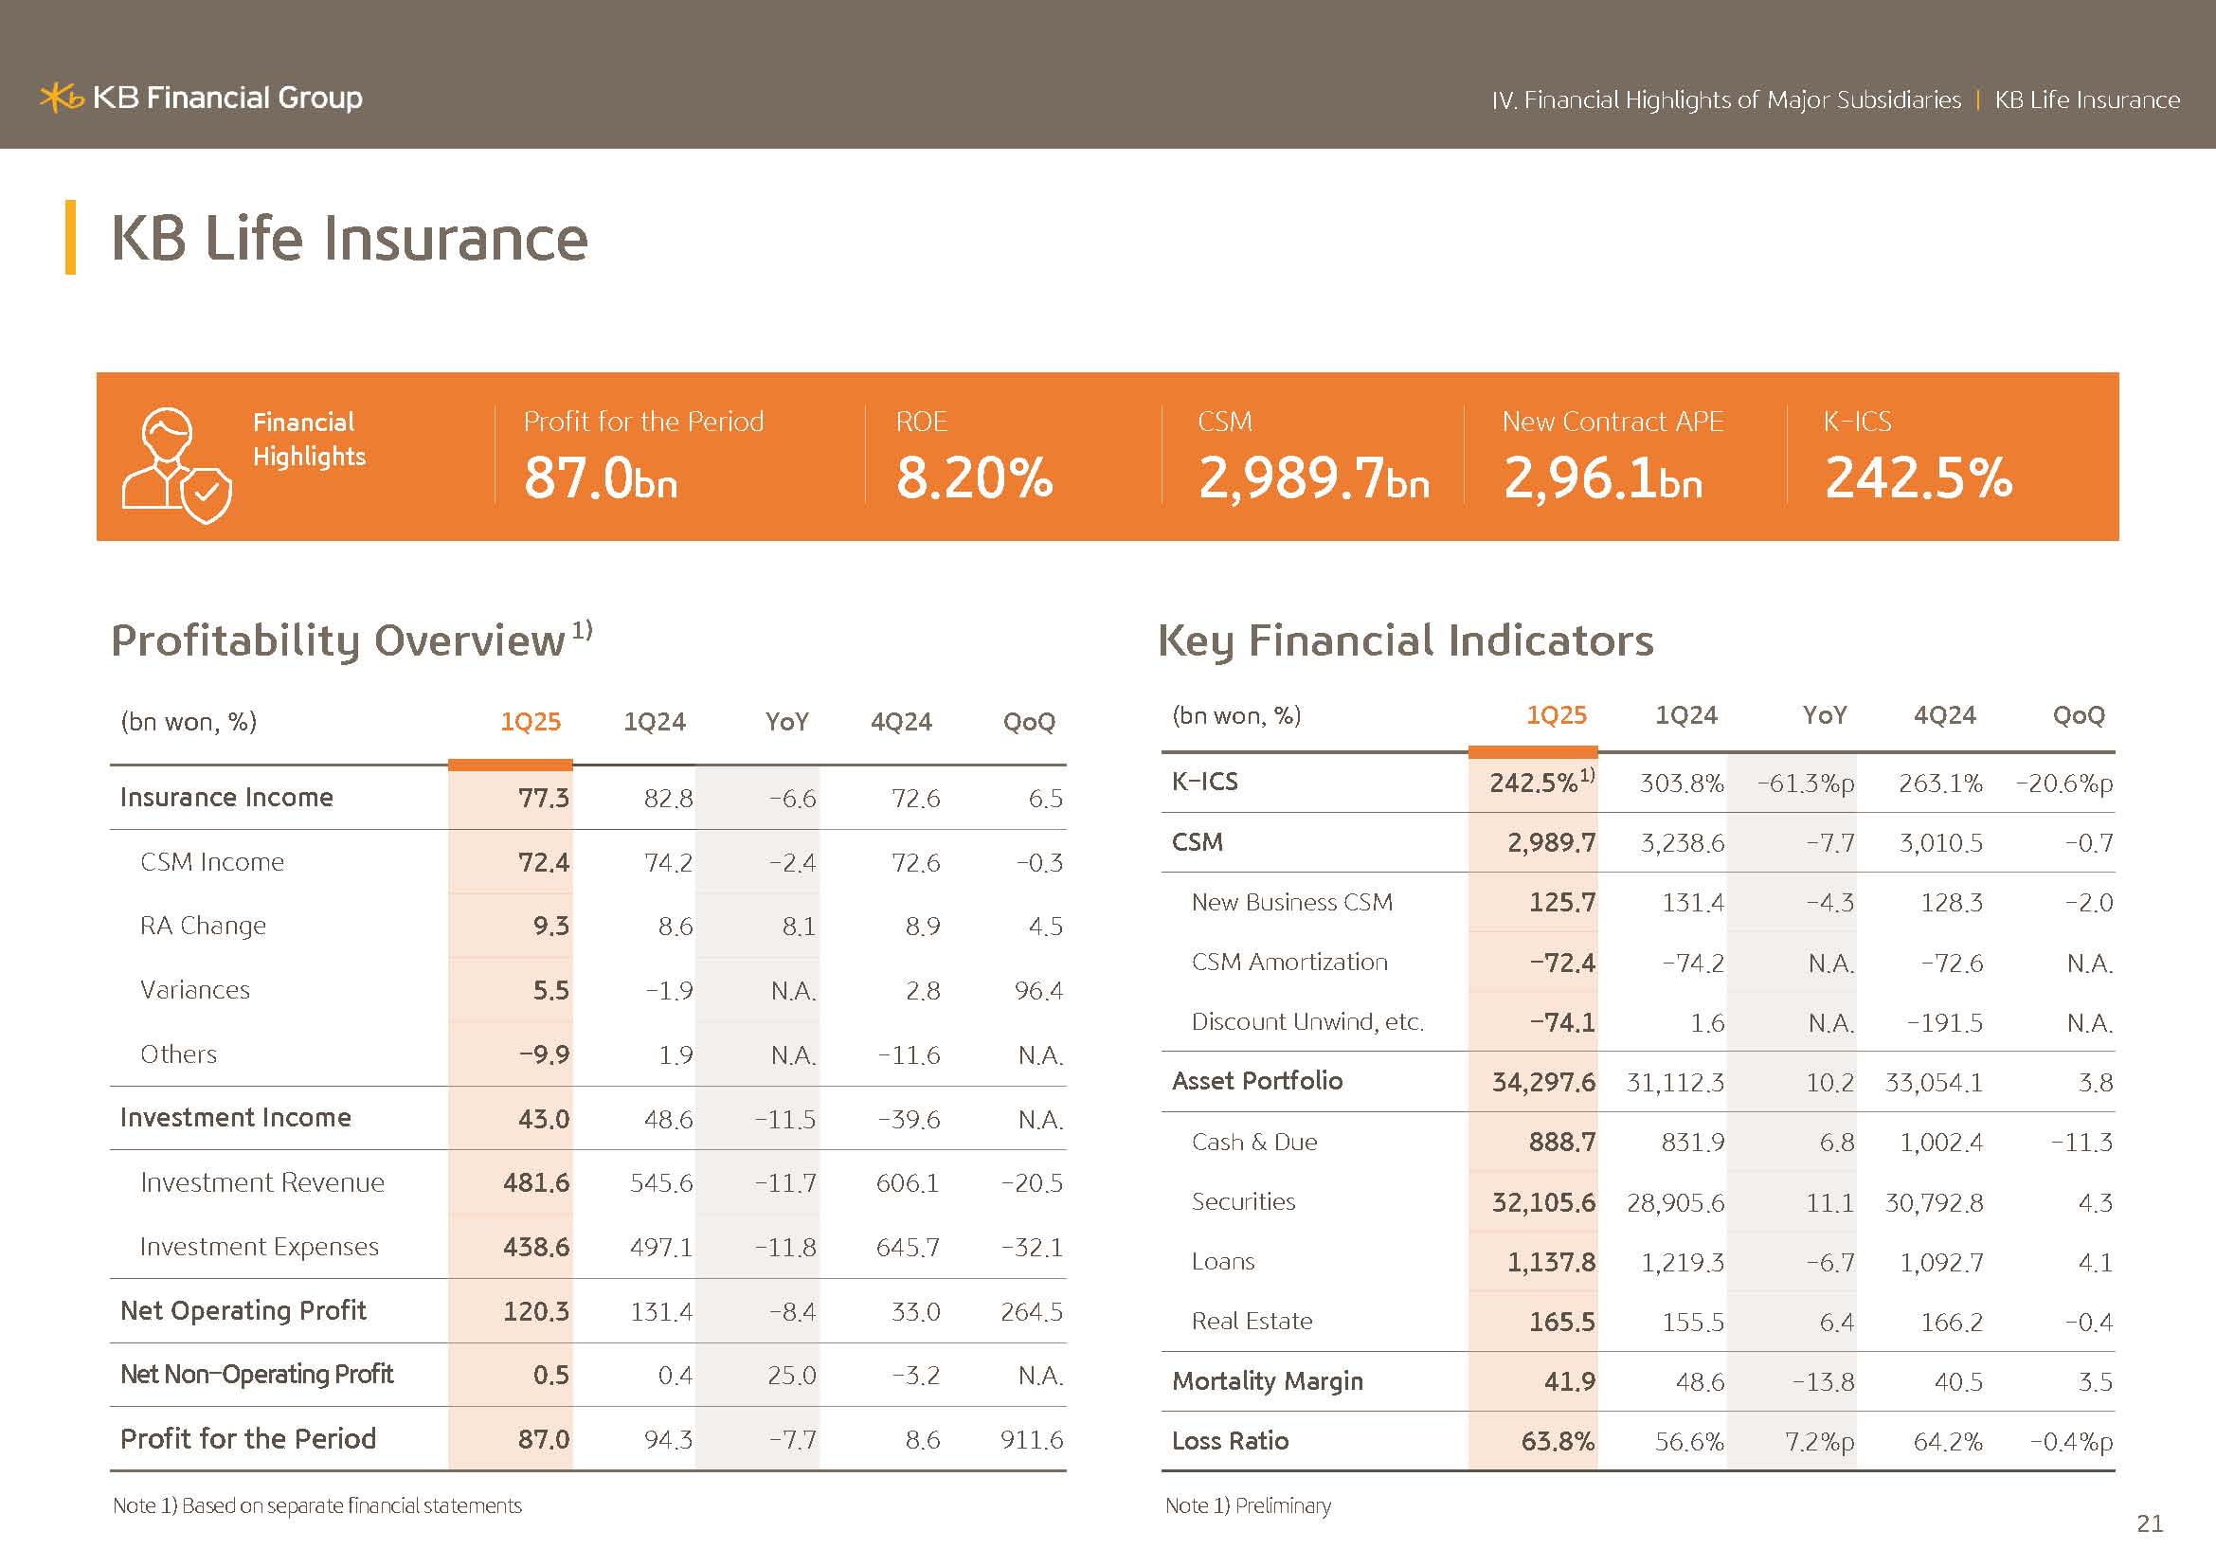Select the 1Q25 column header in Profitability Overview
Viewport: 2216px width, 1567px height.
(530, 722)
